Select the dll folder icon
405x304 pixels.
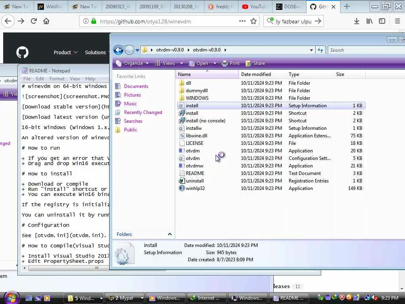[182, 83]
